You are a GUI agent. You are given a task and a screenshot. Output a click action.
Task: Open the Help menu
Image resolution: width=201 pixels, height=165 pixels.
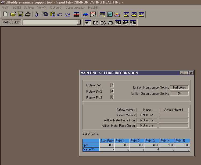pos(93,8)
